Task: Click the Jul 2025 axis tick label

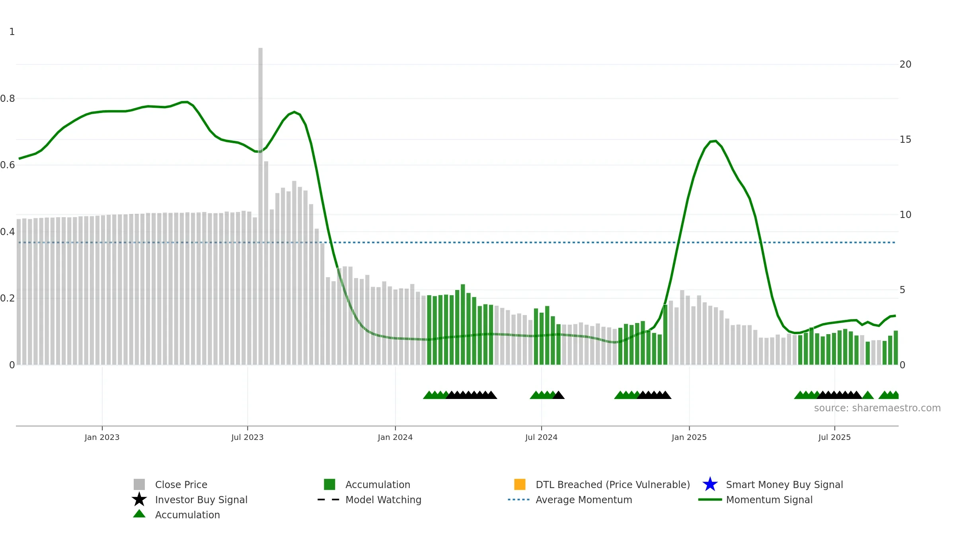Action: point(834,438)
